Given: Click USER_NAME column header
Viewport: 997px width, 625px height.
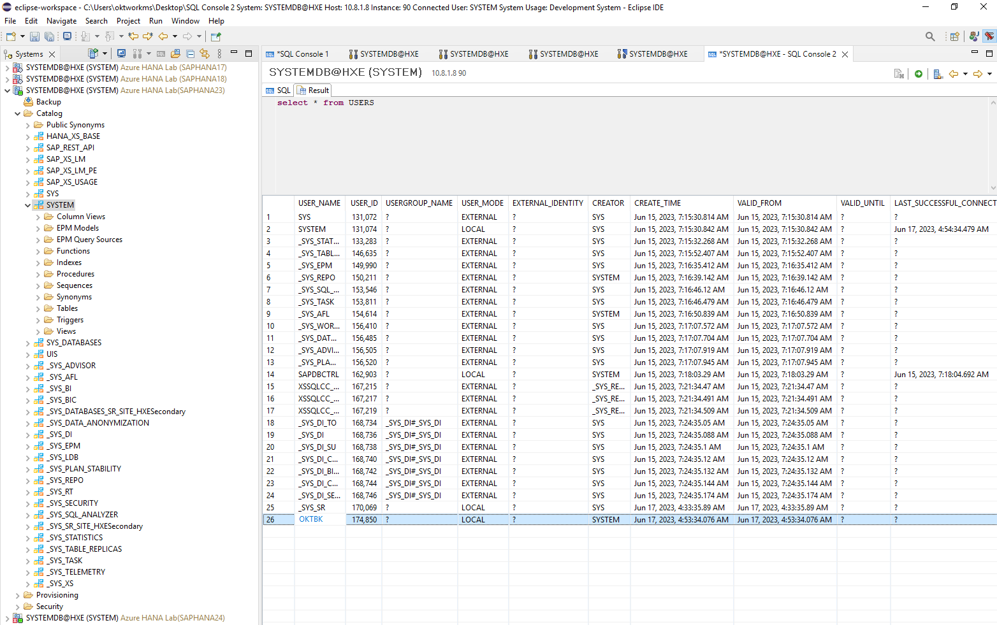Looking at the screenshot, I should point(319,203).
